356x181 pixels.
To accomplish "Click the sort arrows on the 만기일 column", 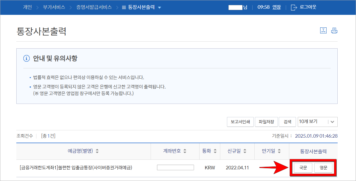I will [280, 151].
